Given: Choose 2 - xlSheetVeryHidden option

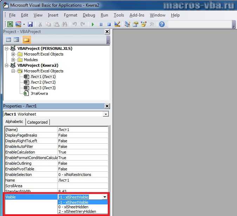Looking at the screenshot, I should point(83,211).
